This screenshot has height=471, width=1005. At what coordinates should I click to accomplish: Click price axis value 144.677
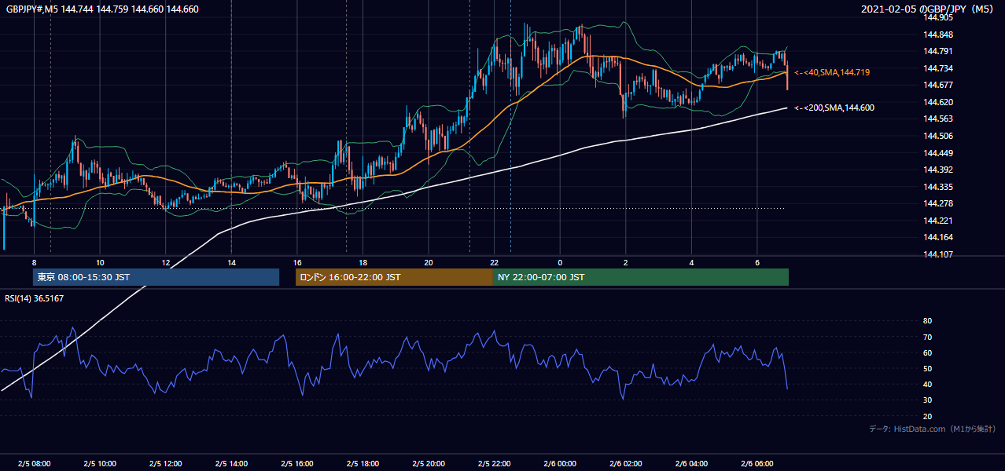[938, 86]
